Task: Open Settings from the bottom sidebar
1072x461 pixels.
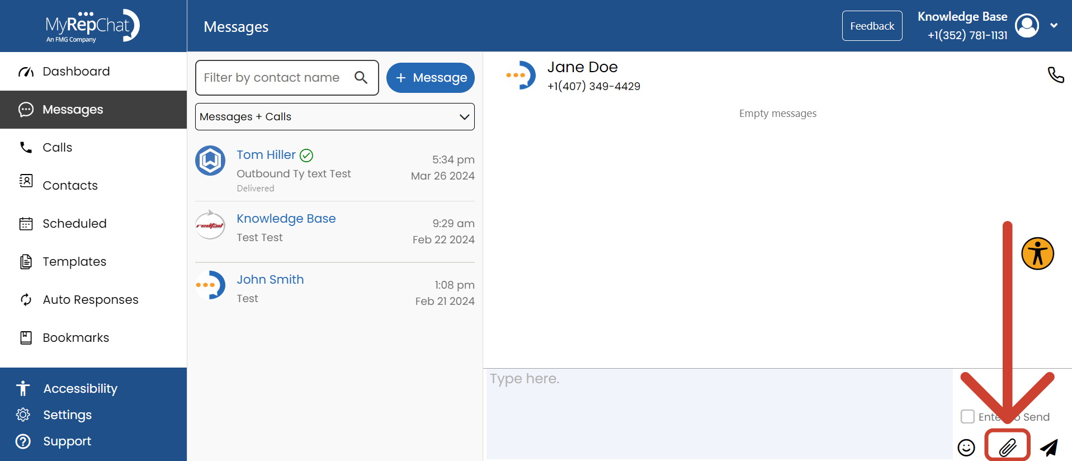Action: pos(67,415)
